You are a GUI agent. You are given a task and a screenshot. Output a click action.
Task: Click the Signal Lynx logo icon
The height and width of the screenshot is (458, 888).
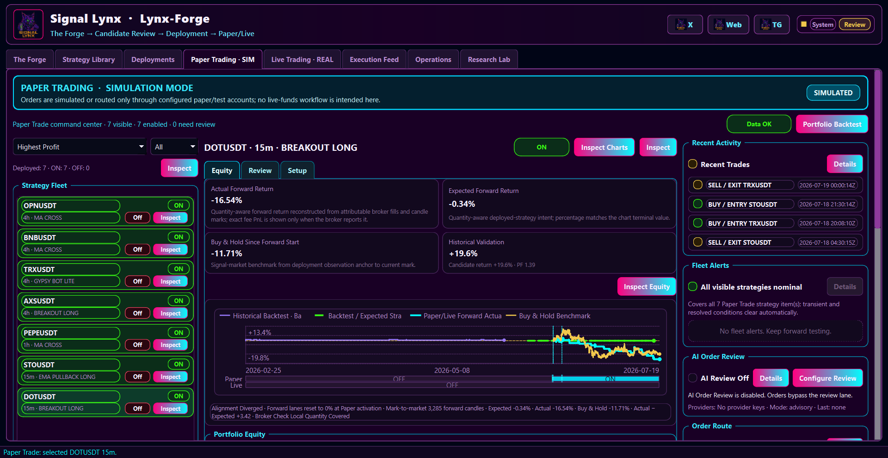pyautogui.click(x=28, y=25)
